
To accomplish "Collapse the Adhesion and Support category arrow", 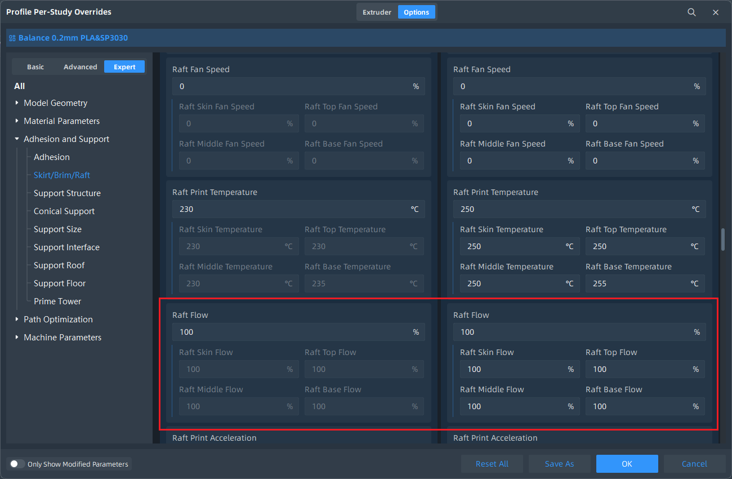I will coord(17,139).
